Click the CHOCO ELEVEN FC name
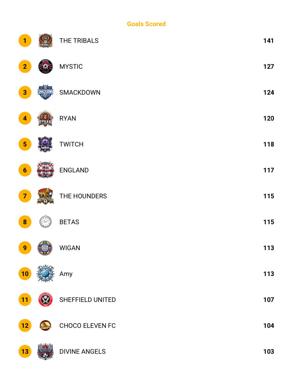 tap(87, 326)
